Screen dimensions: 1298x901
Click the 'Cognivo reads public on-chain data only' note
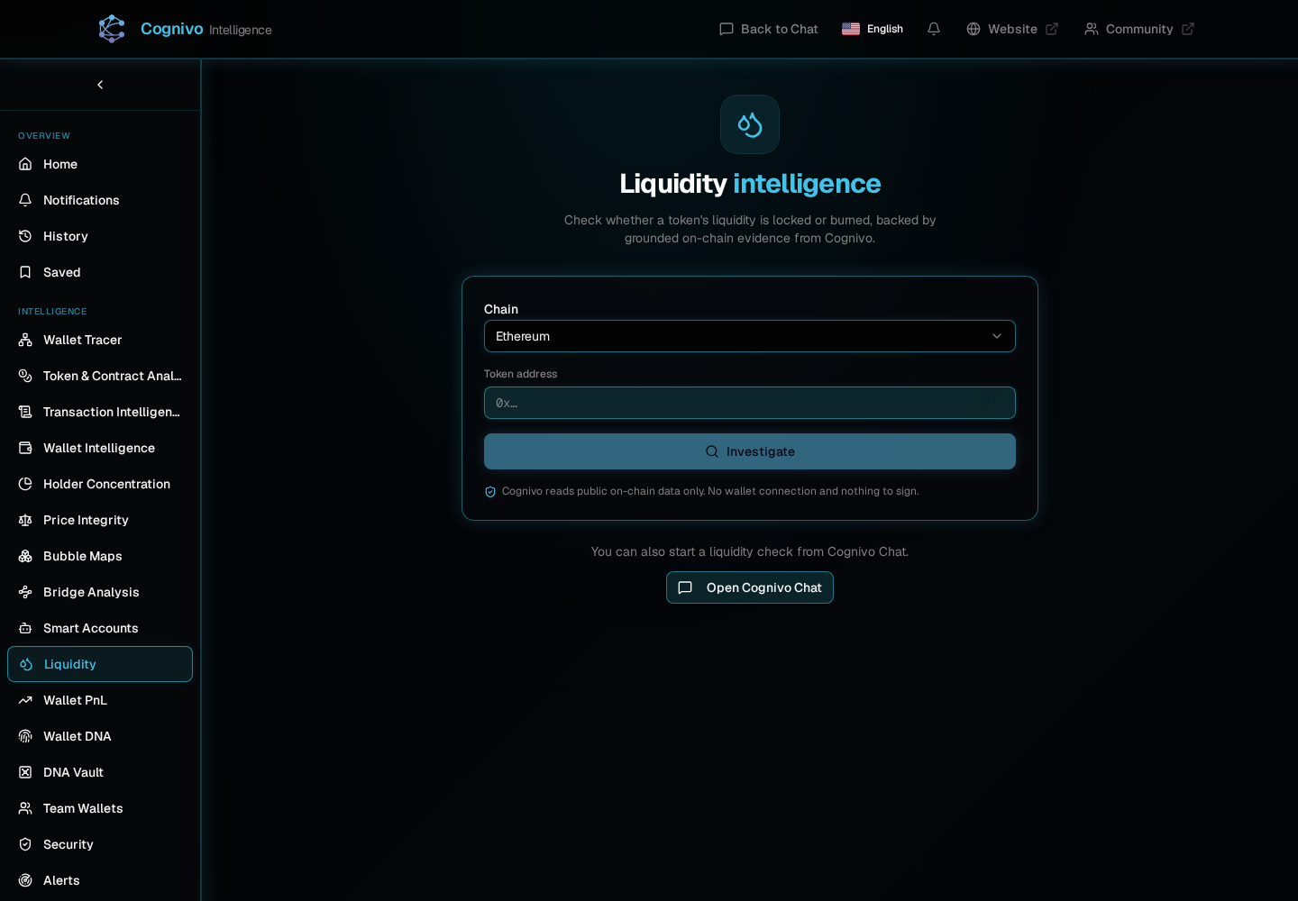click(710, 491)
